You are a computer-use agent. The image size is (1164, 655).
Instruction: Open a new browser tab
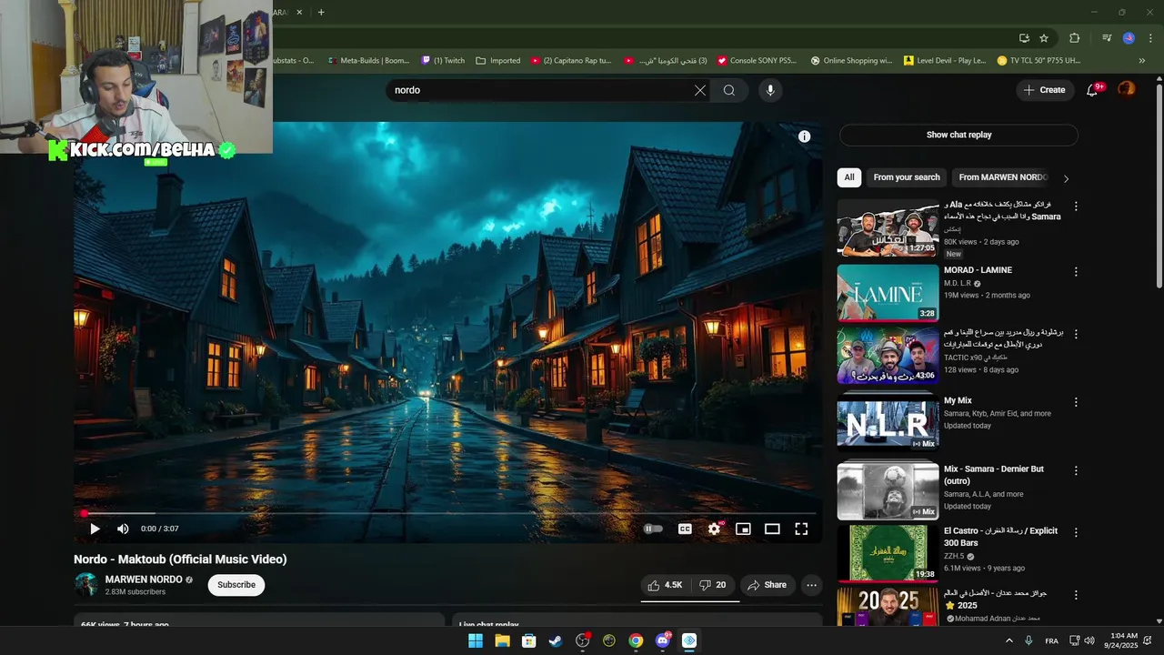(321, 12)
